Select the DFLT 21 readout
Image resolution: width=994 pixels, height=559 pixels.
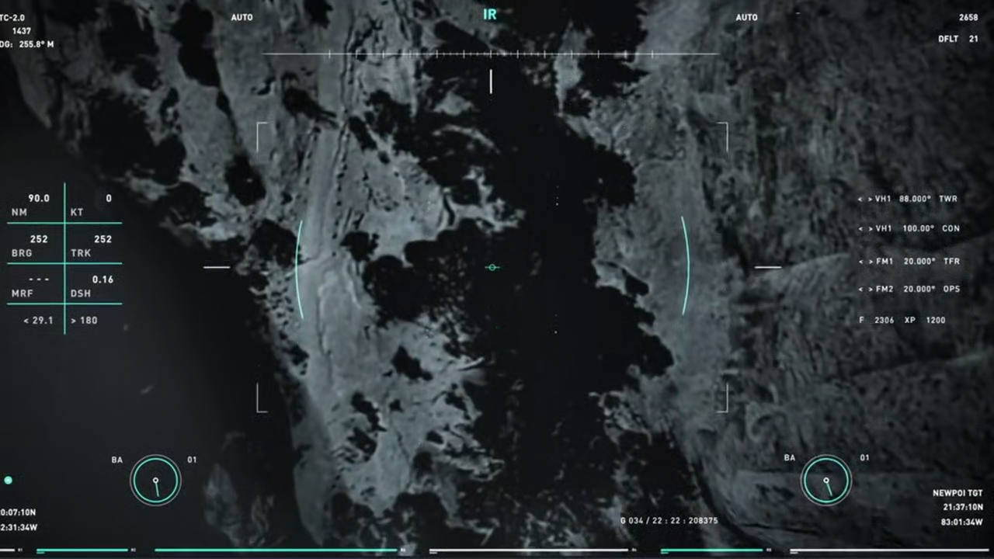(958, 39)
